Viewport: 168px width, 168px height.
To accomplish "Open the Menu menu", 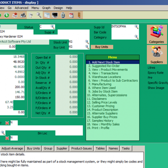I will 35,8.
